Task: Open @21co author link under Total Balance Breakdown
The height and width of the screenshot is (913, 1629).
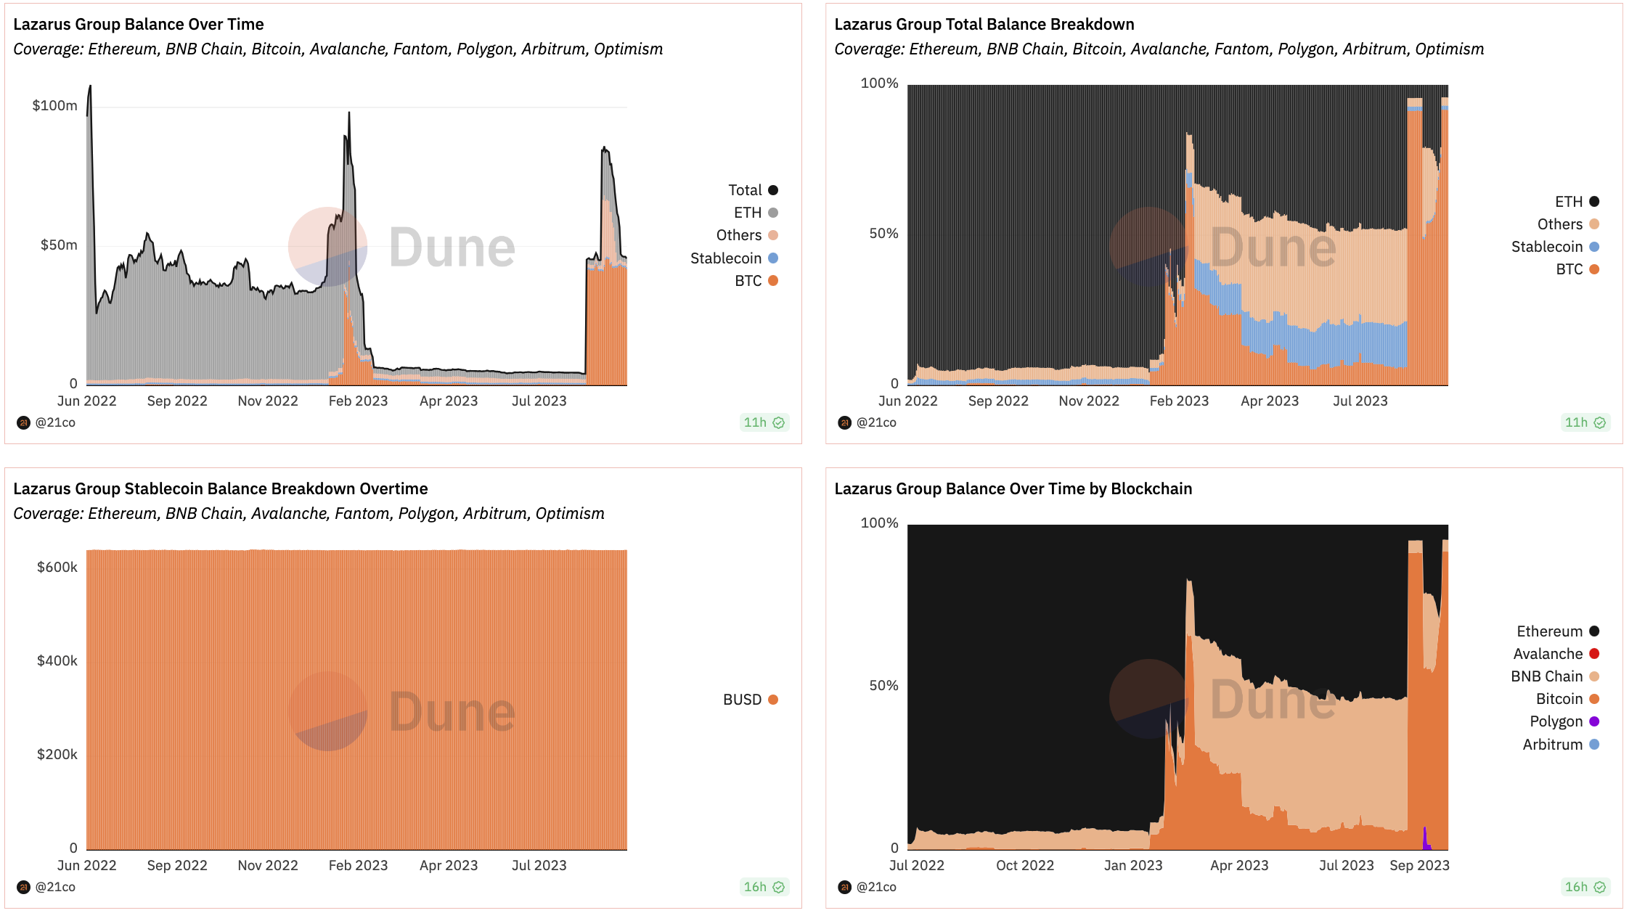Action: click(x=876, y=422)
